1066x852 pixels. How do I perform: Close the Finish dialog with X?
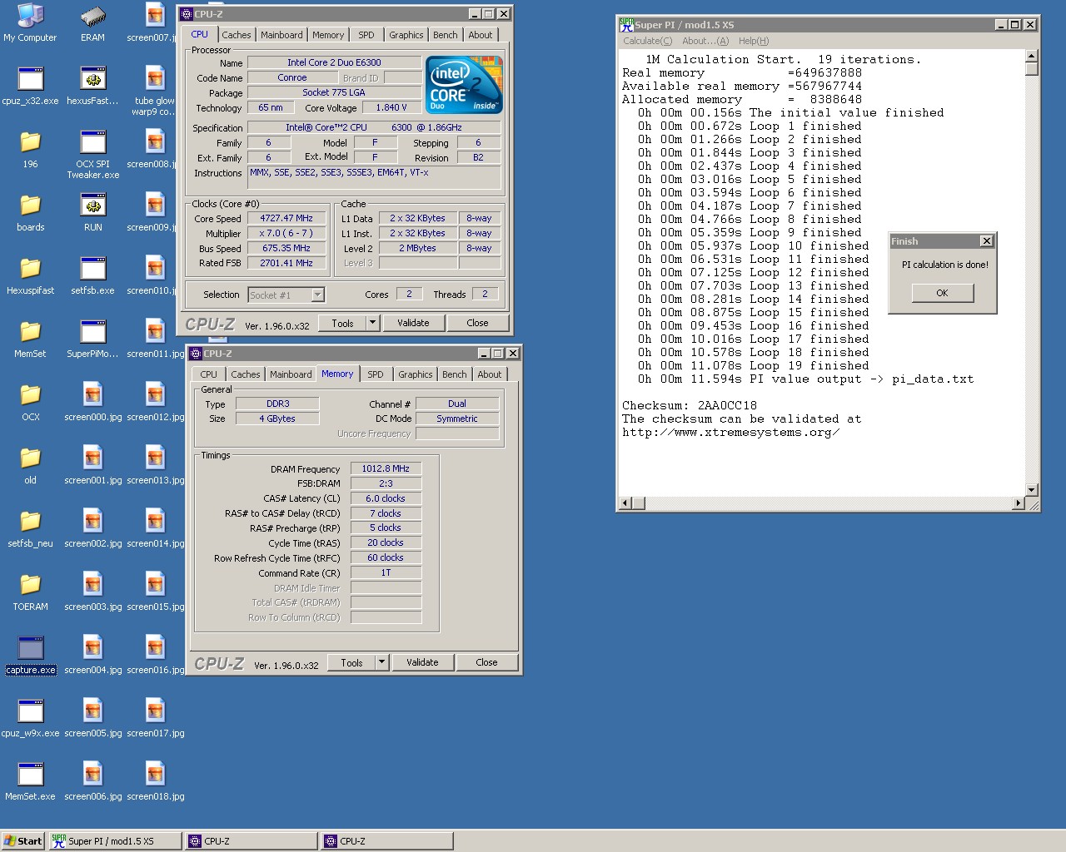coord(986,241)
